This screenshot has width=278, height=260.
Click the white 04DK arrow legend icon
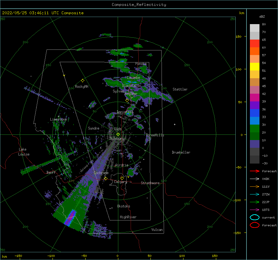[x=255, y=179]
